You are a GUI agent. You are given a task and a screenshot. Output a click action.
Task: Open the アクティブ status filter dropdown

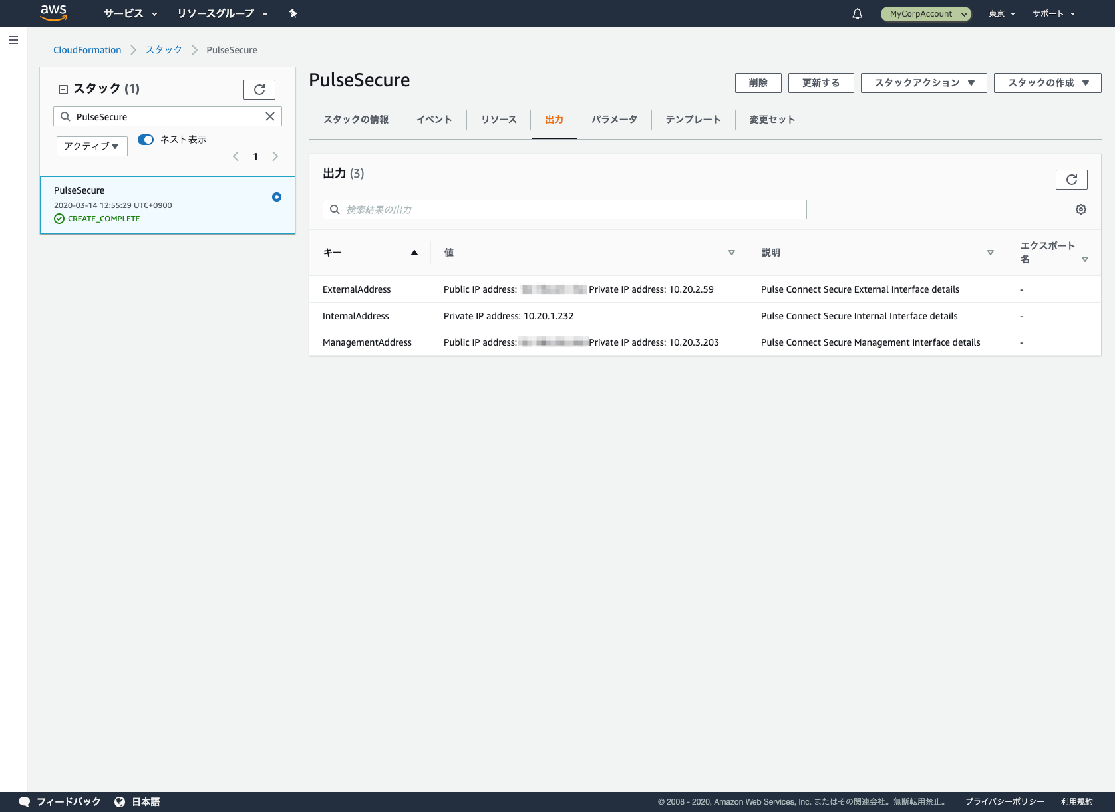click(92, 146)
